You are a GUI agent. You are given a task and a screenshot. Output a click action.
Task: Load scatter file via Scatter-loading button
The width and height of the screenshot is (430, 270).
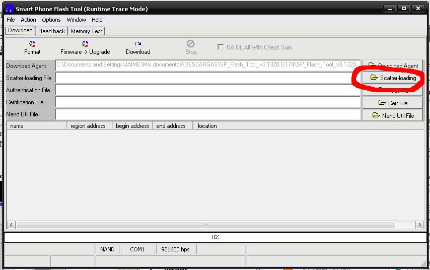click(x=392, y=78)
